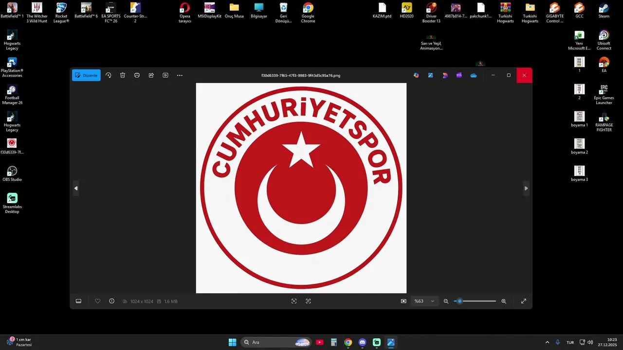Image resolution: width=623 pixels, height=350 pixels.
Task: Click the Ara search box on taskbar
Action: click(276, 342)
